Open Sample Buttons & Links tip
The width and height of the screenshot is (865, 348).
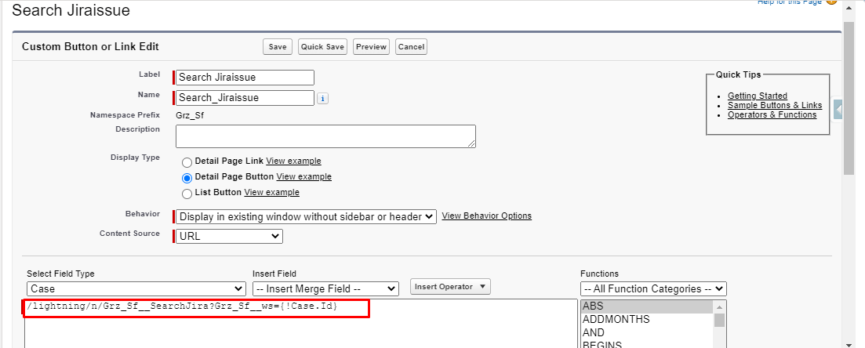point(775,105)
